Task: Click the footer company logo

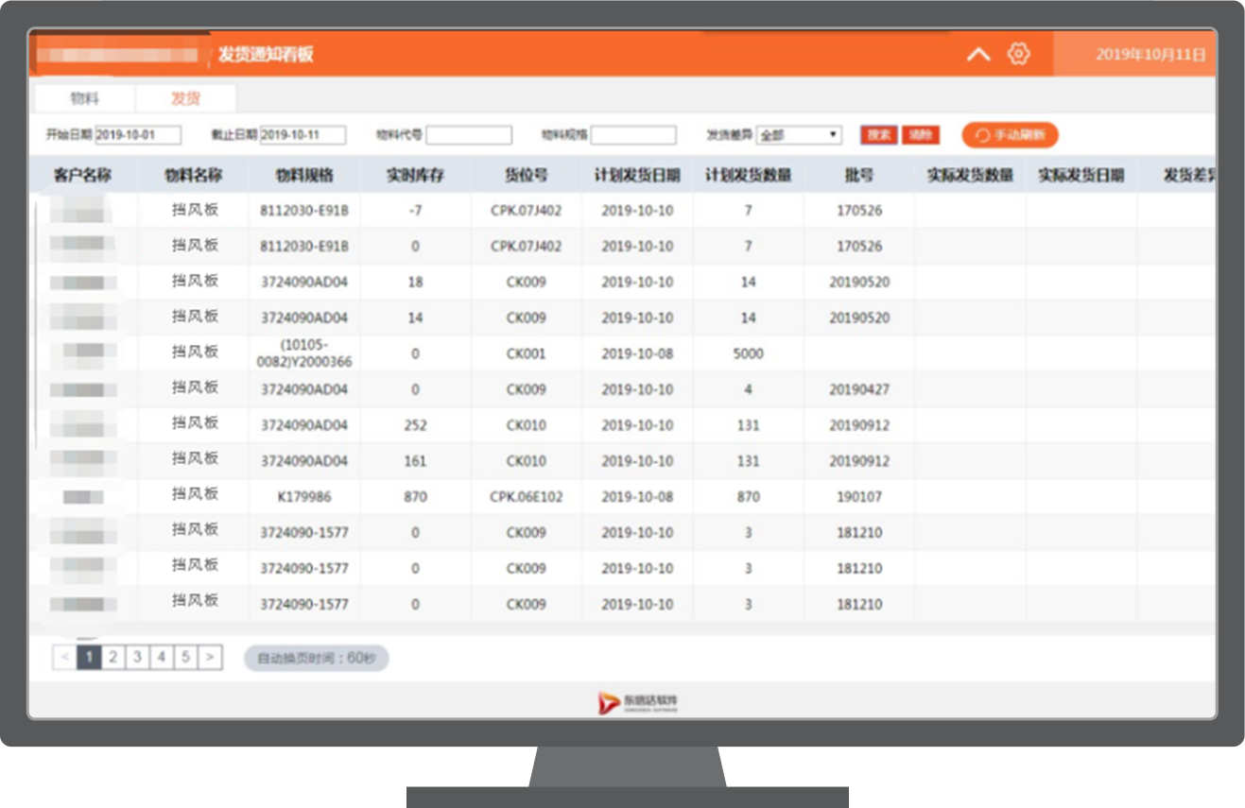Action: pos(637,702)
